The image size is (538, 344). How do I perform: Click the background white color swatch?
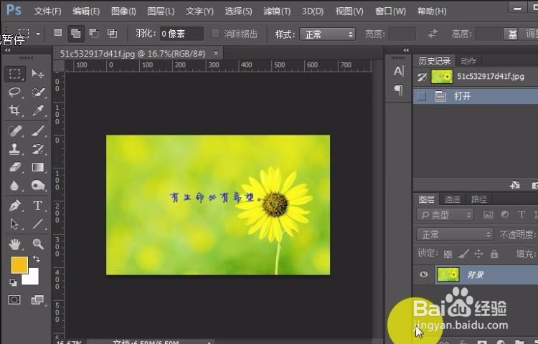[33, 279]
